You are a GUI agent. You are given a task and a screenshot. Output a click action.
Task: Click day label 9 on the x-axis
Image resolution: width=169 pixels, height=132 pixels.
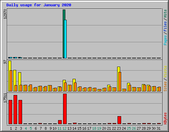point(51,128)
